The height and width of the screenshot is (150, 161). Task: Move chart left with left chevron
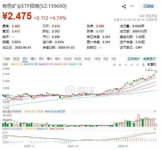pos(132,65)
